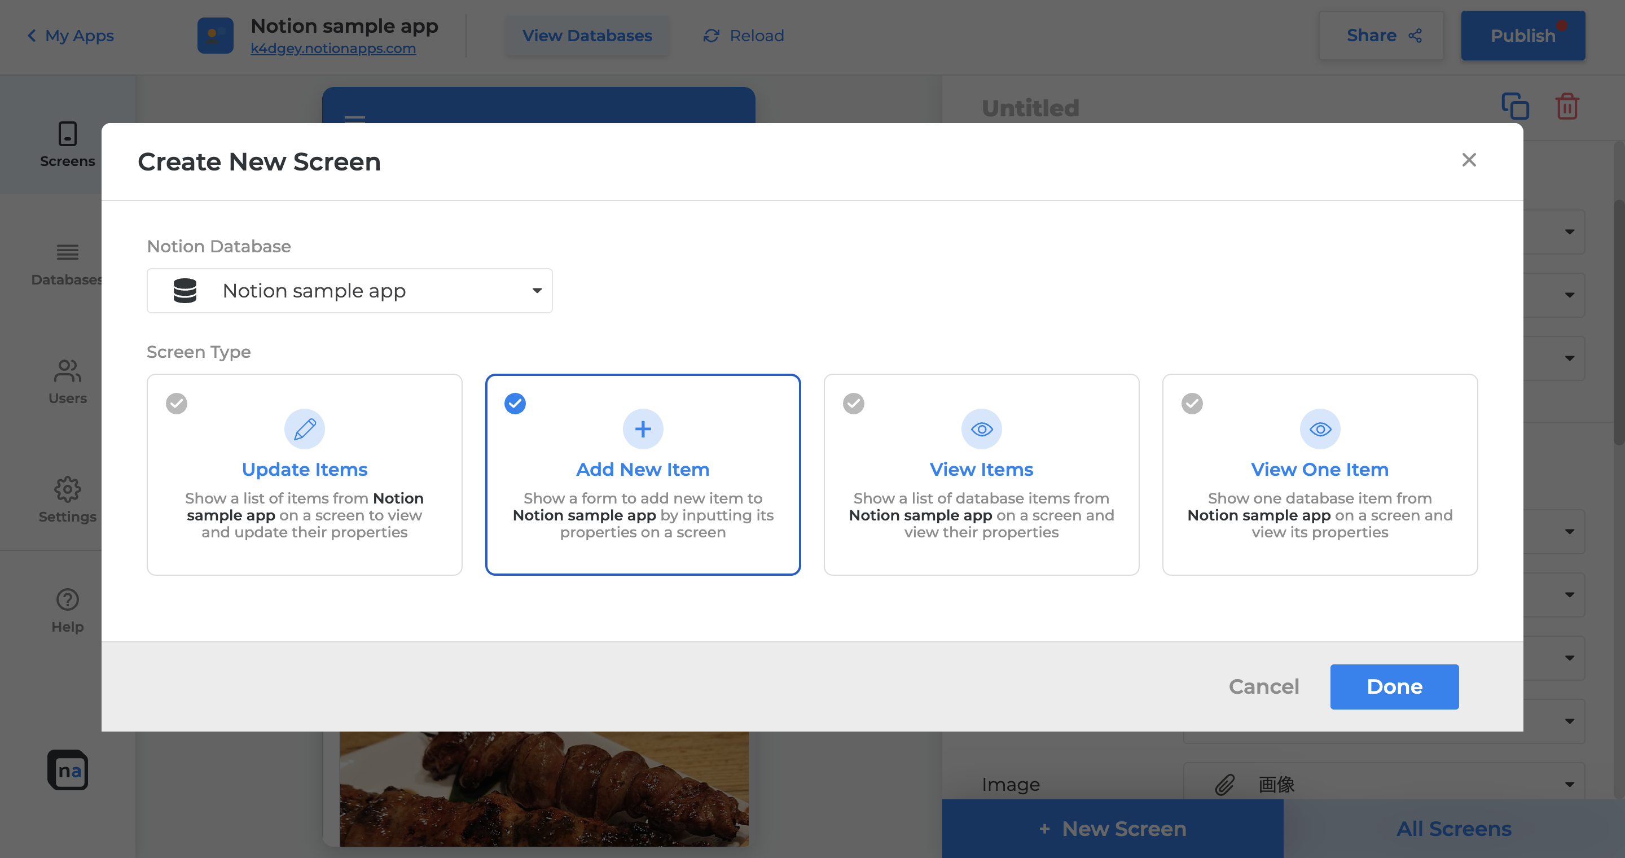Click the eye icon in View One Item
Viewport: 1625px width, 858px height.
[x=1320, y=429]
